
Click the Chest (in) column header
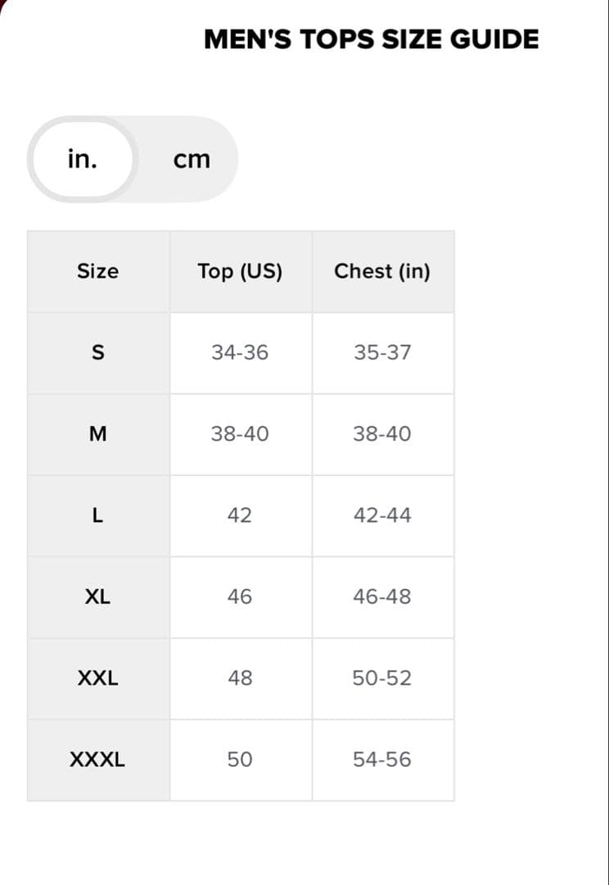tap(382, 271)
